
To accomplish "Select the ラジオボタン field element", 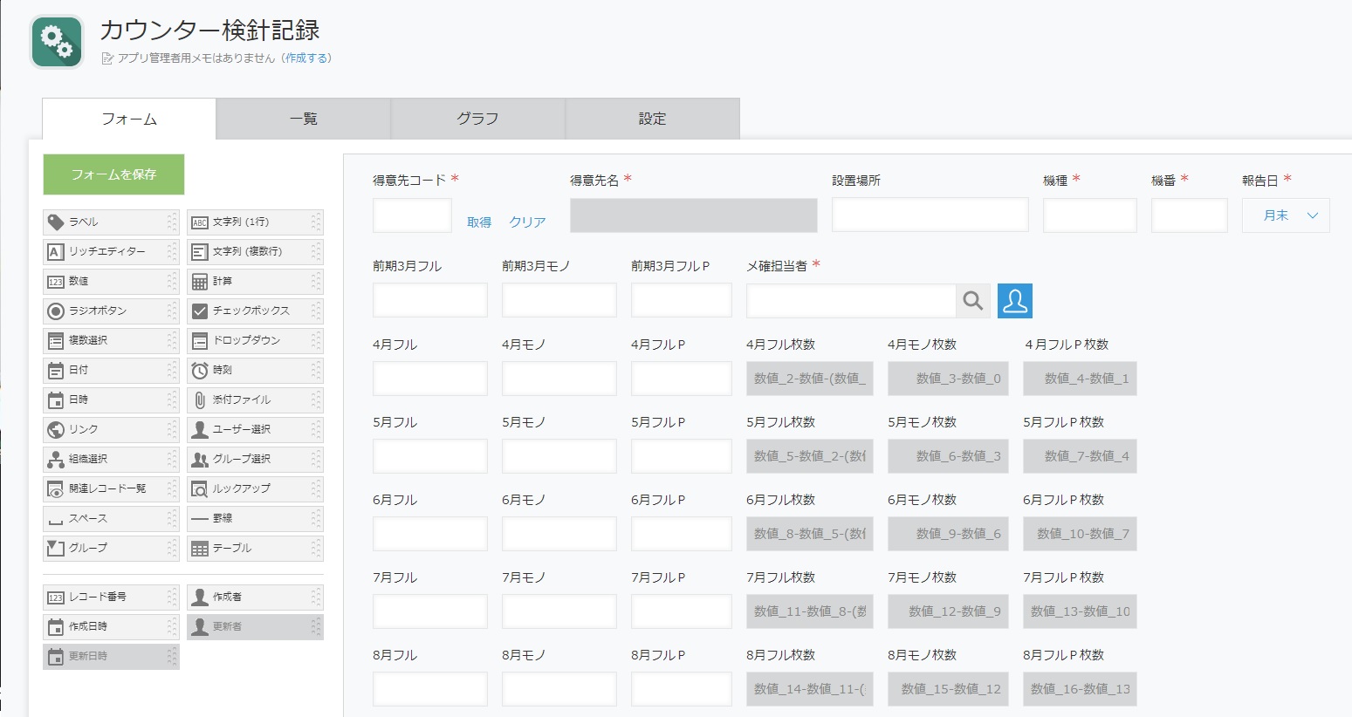I will (110, 311).
